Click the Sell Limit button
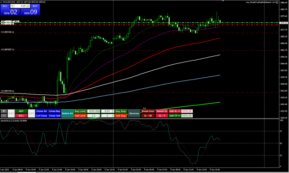Image resolution: width=289 pixels, height=173 pixels. click(80, 116)
